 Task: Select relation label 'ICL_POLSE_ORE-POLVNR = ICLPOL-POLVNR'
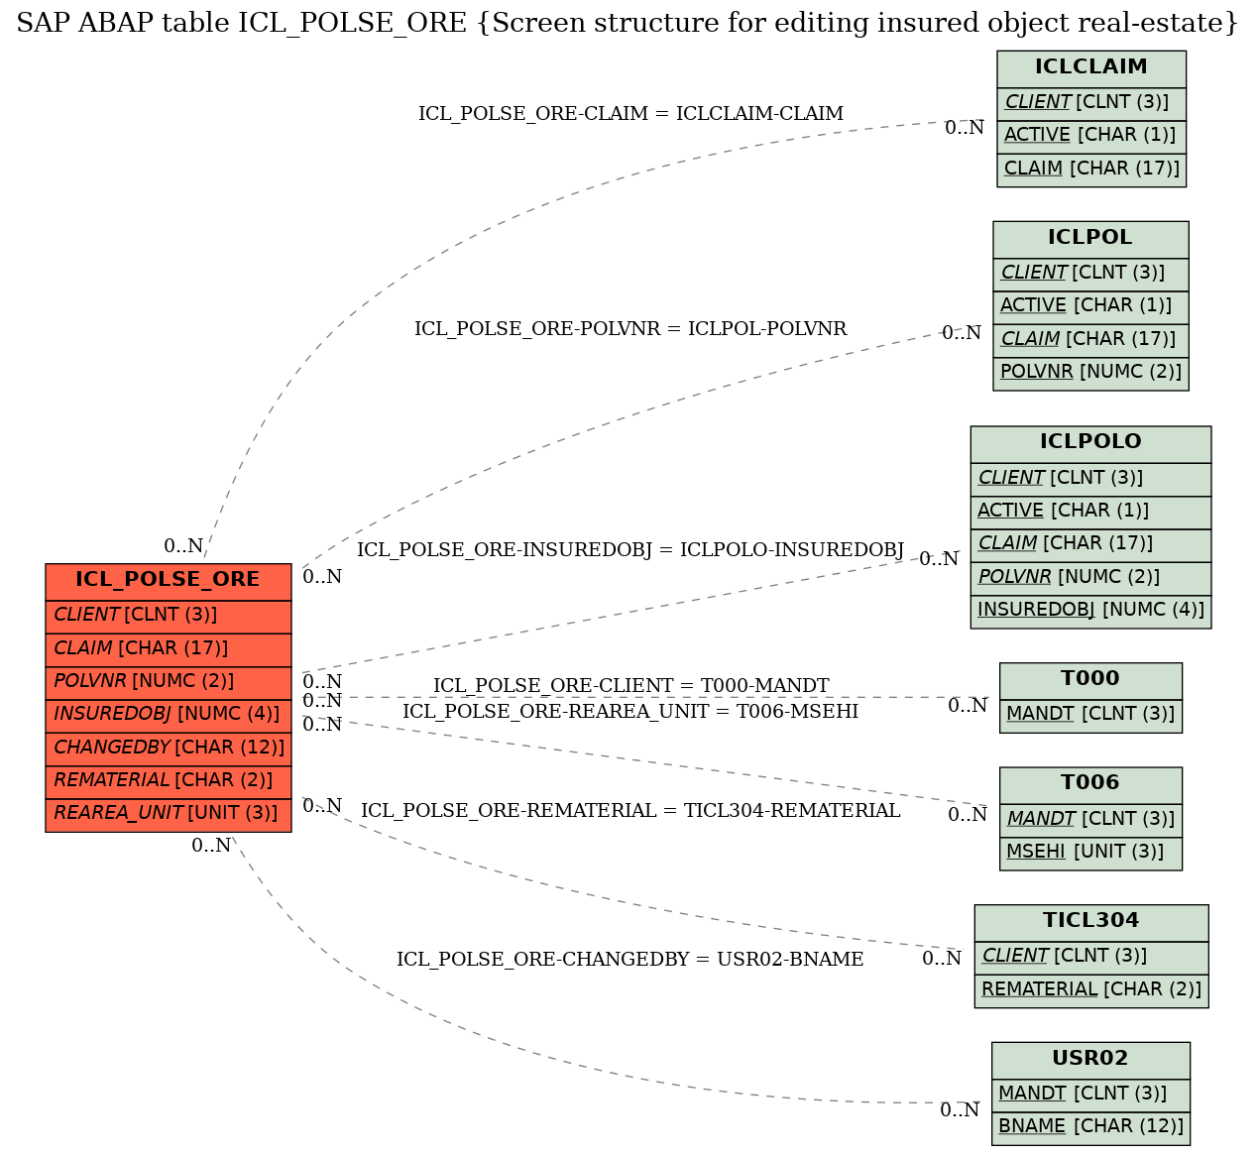point(630,329)
